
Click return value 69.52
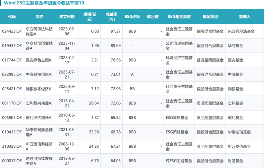[116, 118]
